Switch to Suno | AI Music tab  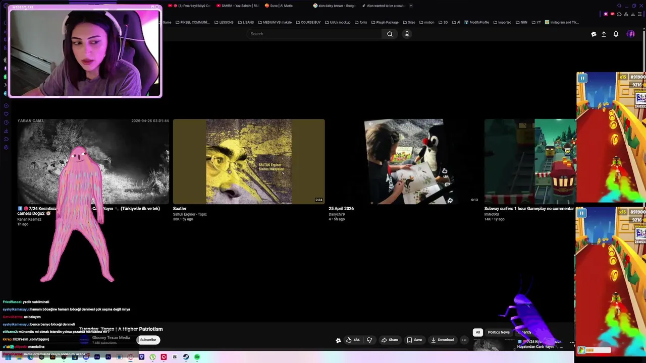tap(279, 6)
